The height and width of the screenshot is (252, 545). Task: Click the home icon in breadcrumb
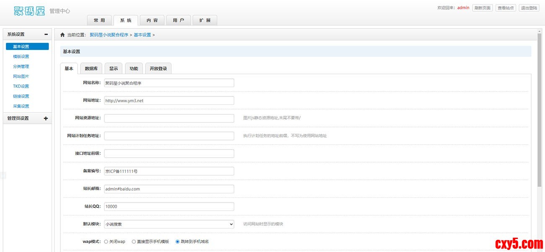[x=62, y=35]
